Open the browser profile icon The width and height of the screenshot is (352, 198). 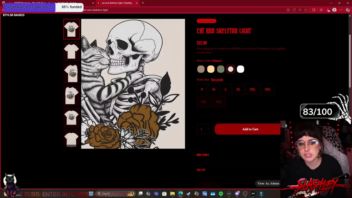334,10
